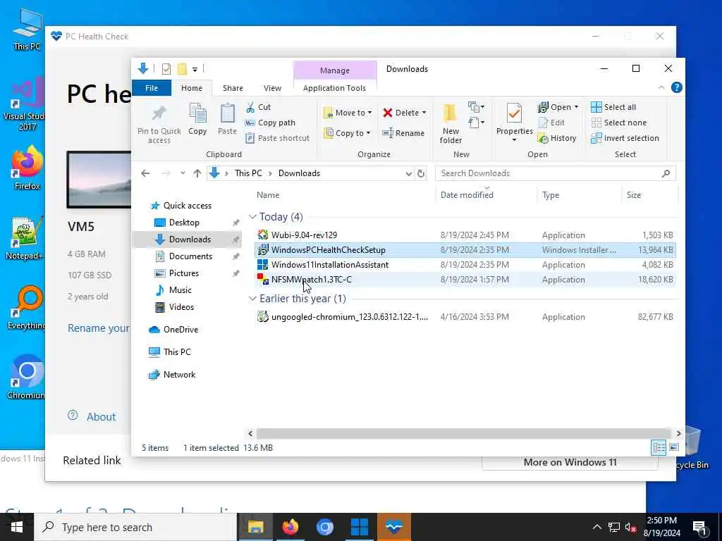Refresh the Downloads folder view

pyautogui.click(x=421, y=173)
